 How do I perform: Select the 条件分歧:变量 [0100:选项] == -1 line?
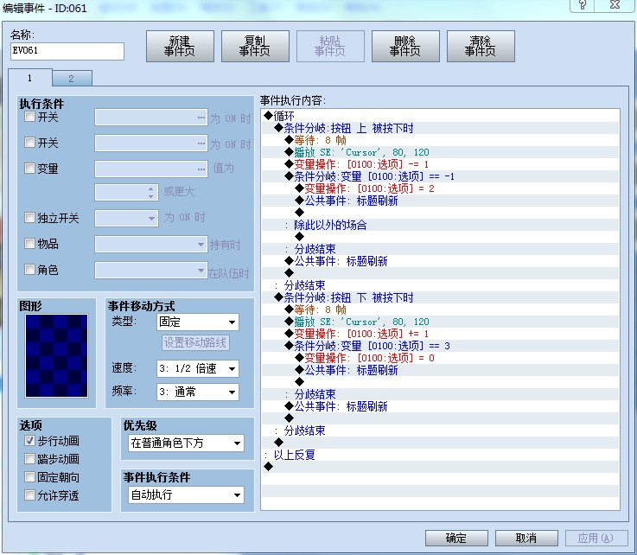coord(441,176)
